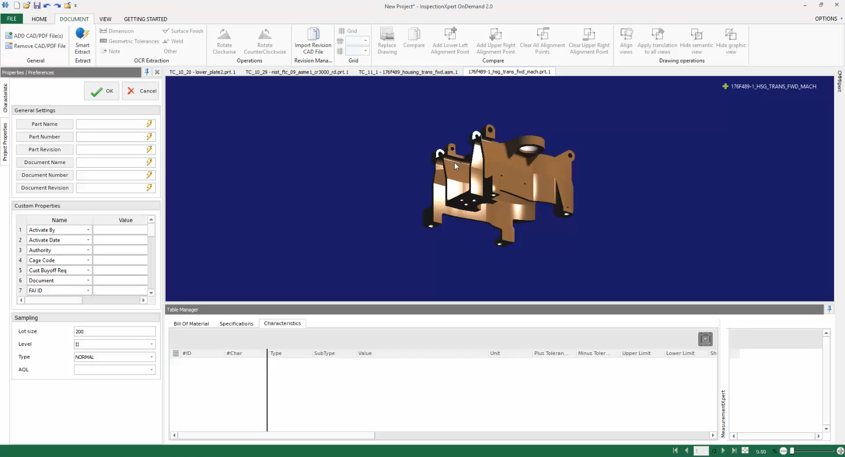Clear All Alignment Points
The height and width of the screenshot is (457, 845).
(x=542, y=41)
